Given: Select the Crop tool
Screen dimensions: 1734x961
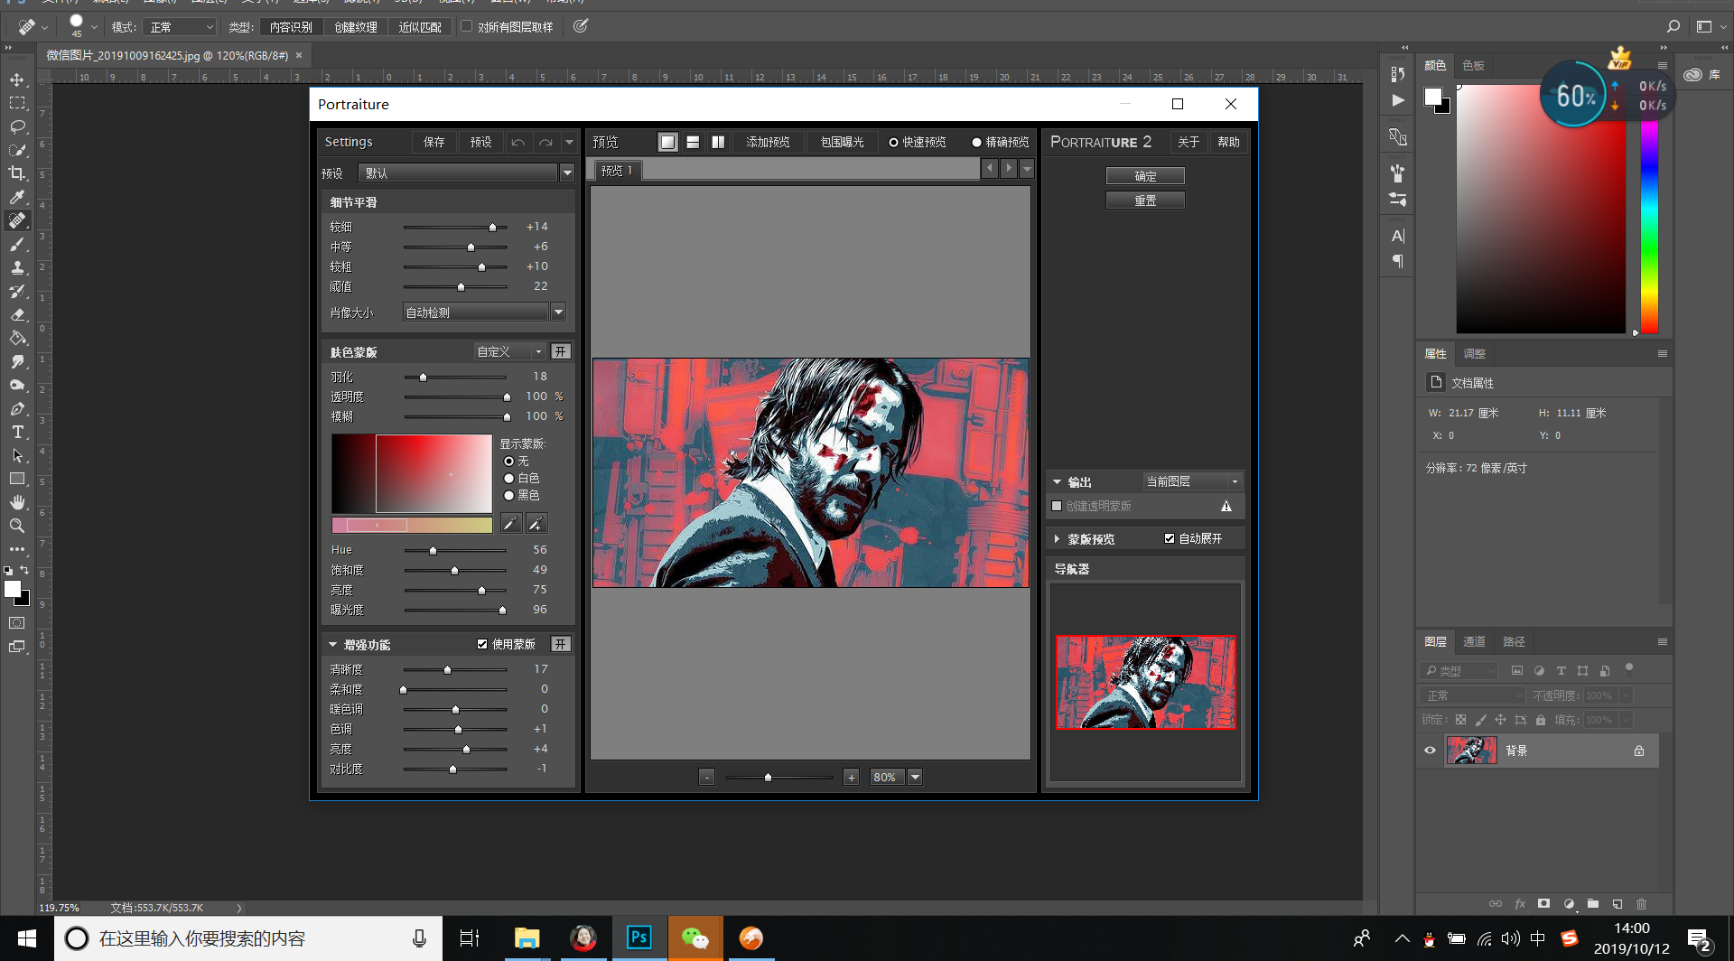Looking at the screenshot, I should [x=17, y=173].
